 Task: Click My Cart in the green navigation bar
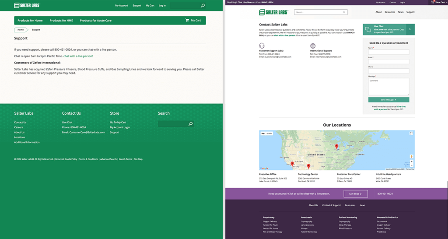coord(196,21)
